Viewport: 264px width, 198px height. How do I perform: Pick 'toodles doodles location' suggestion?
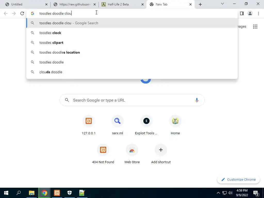point(132,52)
